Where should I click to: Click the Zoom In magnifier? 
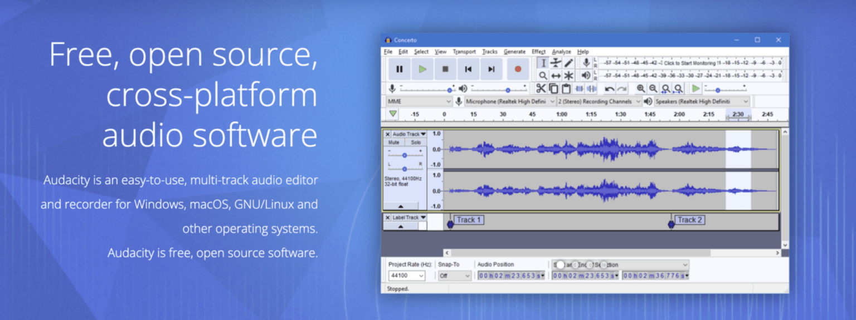click(x=641, y=88)
